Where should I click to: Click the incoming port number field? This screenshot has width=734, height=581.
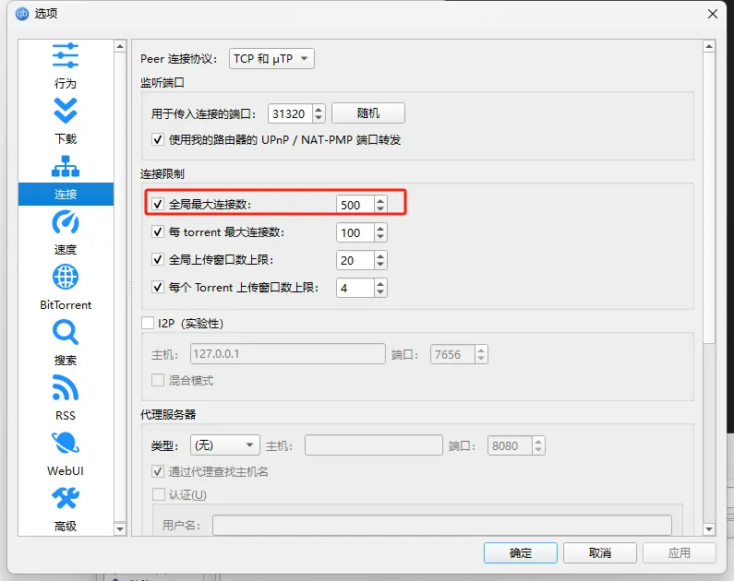tap(290, 113)
